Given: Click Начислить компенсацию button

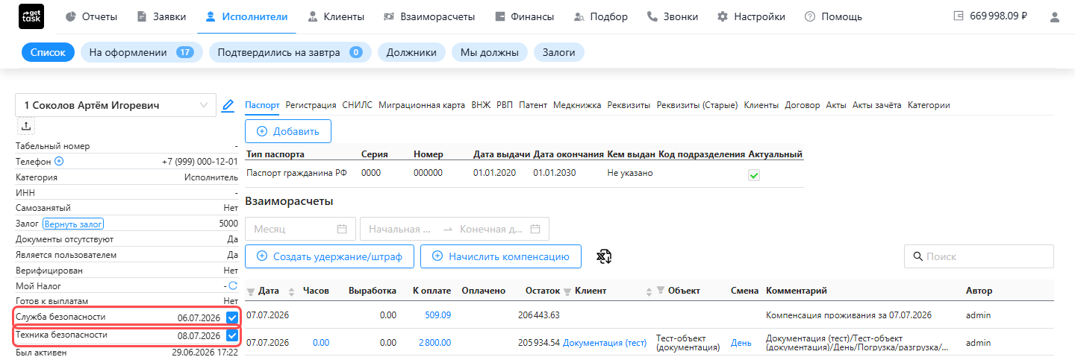Looking at the screenshot, I should (x=501, y=256).
